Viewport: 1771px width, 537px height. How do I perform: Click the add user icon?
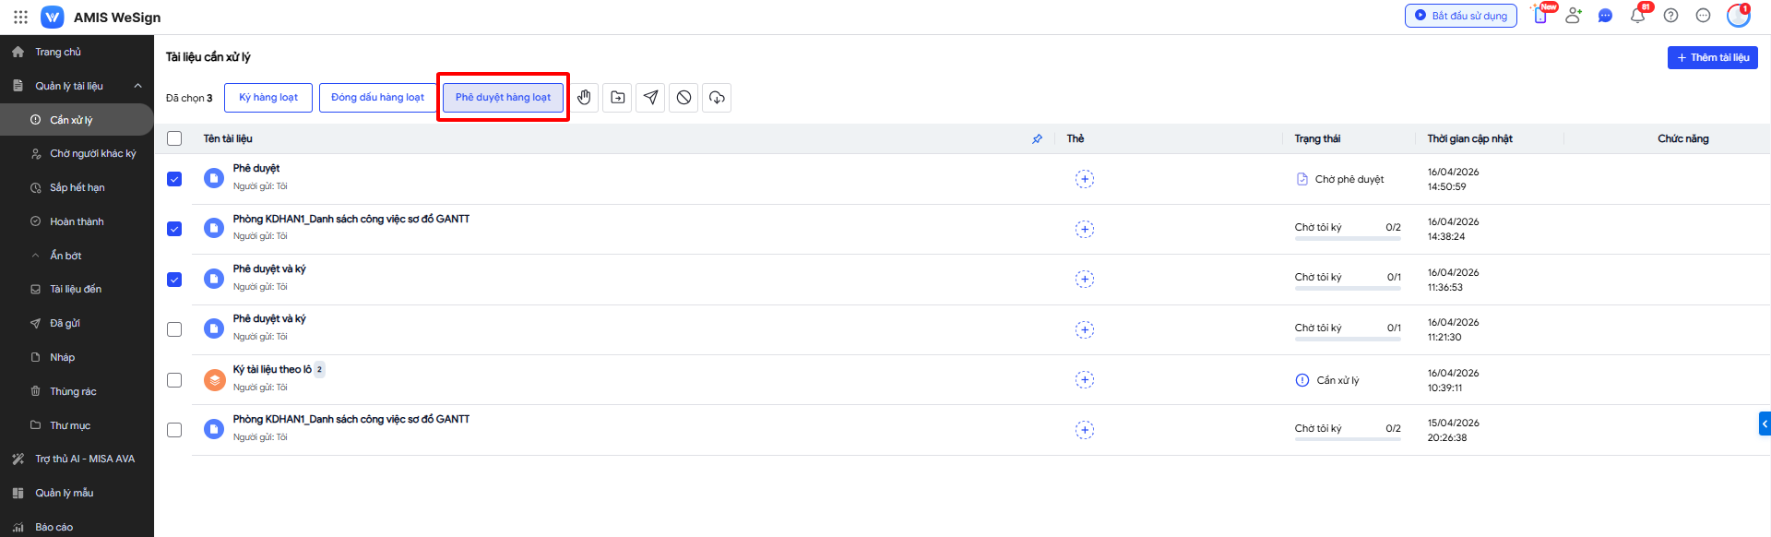pos(1573,16)
